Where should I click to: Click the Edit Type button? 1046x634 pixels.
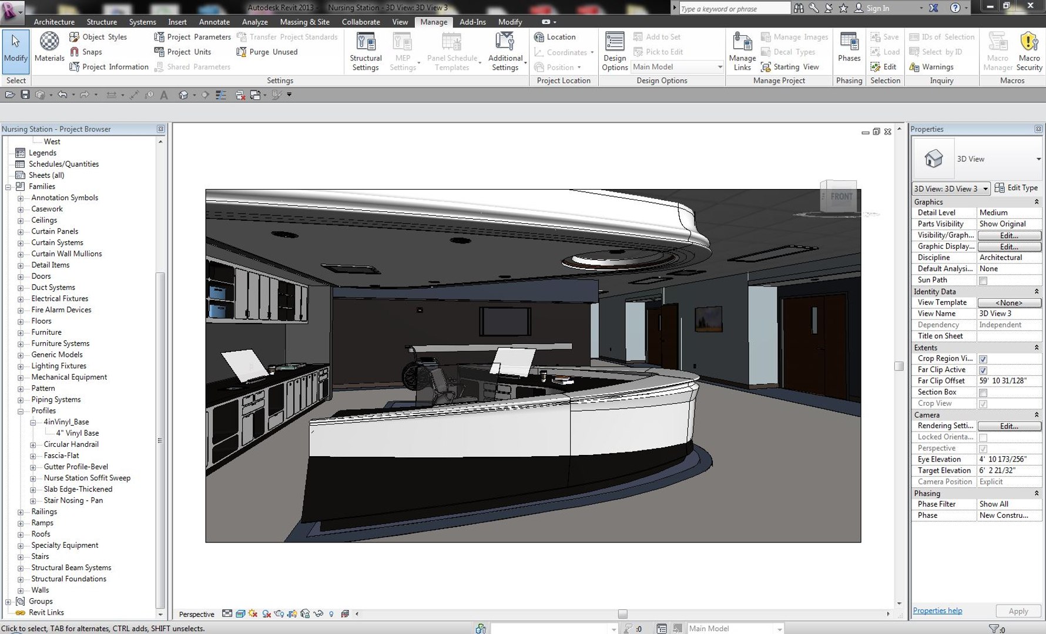[1016, 188]
